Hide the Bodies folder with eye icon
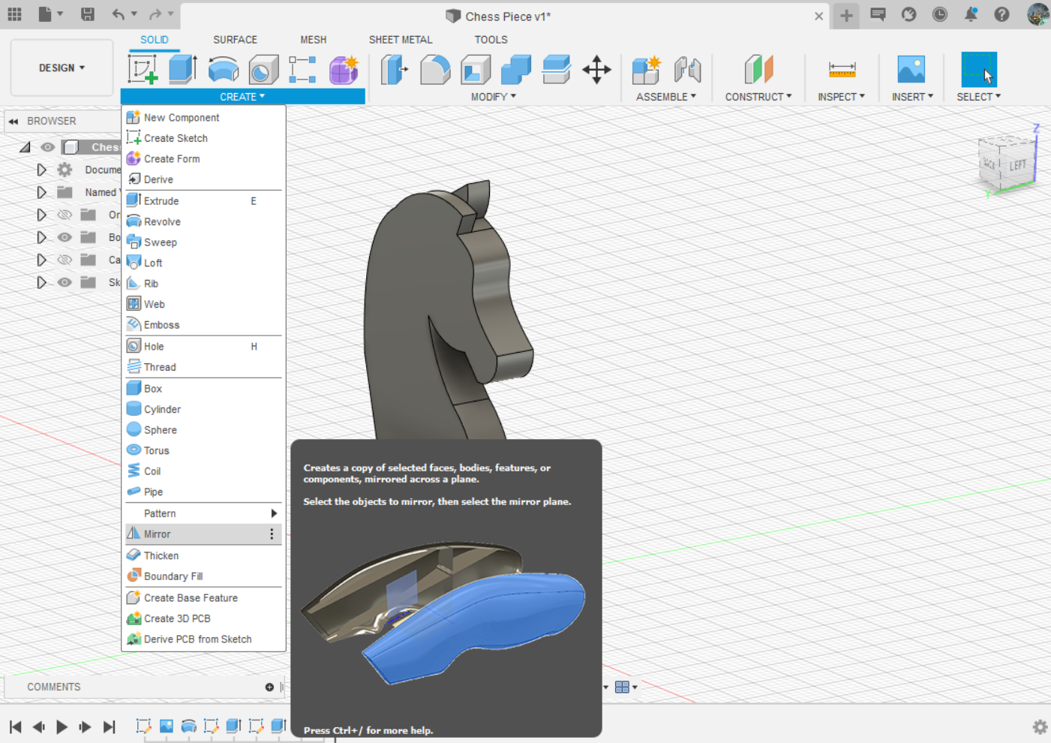Image resolution: width=1051 pixels, height=743 pixels. click(65, 237)
